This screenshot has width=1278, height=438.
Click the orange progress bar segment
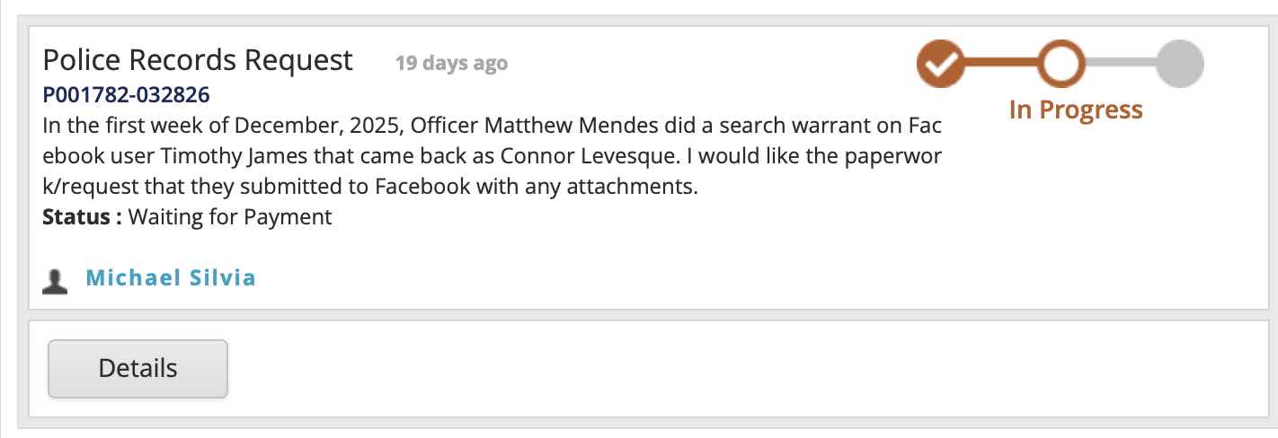1001,64
